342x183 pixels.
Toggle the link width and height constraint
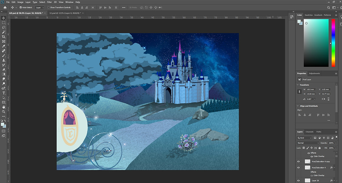299,92
